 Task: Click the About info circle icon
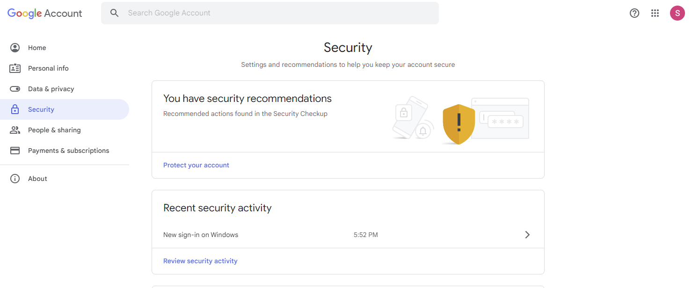[x=15, y=179]
